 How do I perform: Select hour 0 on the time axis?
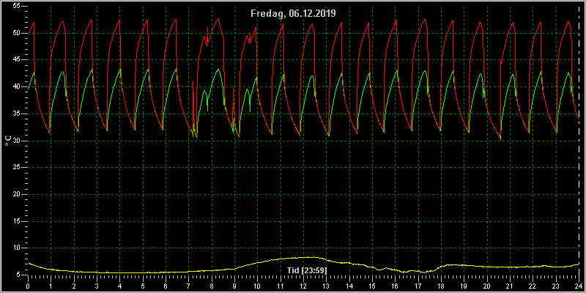pos(28,286)
